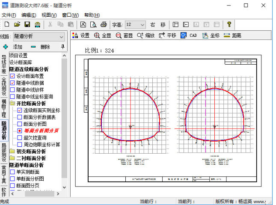
Task: Click the 添加 add button
Action: pyautogui.click(x=12, y=47)
